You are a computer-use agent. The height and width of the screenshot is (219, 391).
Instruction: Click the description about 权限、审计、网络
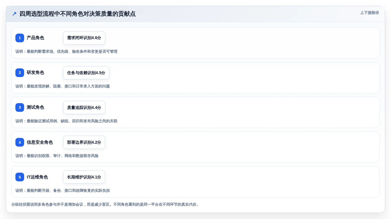point(57,156)
